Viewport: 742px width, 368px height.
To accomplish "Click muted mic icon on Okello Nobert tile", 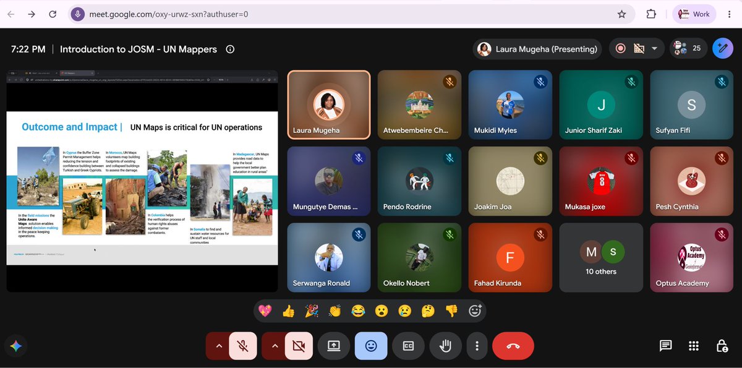I will [x=450, y=234].
